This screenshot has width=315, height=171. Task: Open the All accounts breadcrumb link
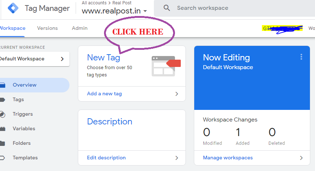point(94,3)
